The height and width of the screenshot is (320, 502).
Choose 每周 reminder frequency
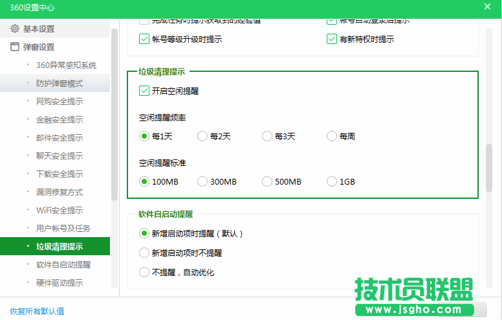click(332, 136)
